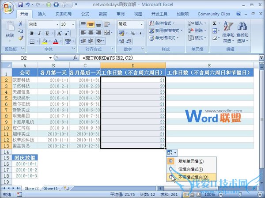Align text to the bottom
Image resolution: width=265 pixels, height=198 pixels.
[98, 24]
